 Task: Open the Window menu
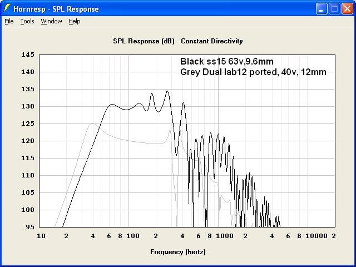51,21
